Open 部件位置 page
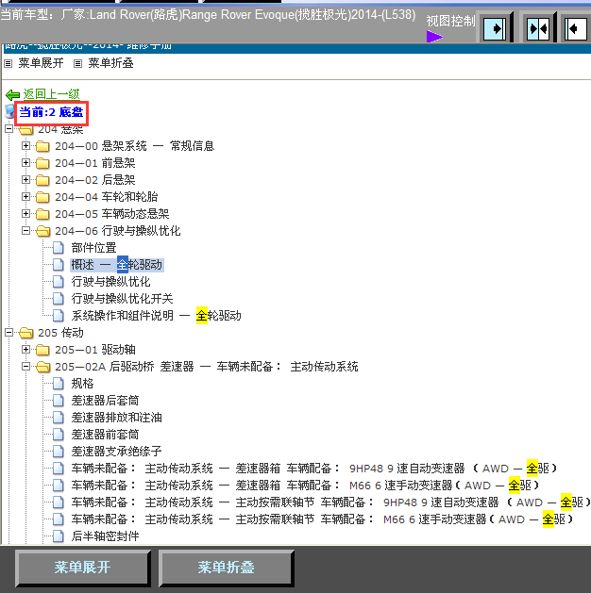The width and height of the screenshot is (591, 593). [93, 248]
